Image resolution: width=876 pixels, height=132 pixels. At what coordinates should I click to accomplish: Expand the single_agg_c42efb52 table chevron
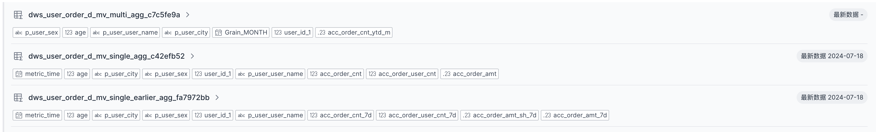[x=192, y=56]
